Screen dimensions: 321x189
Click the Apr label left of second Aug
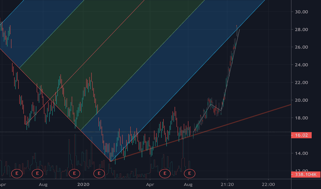[x=150, y=185]
